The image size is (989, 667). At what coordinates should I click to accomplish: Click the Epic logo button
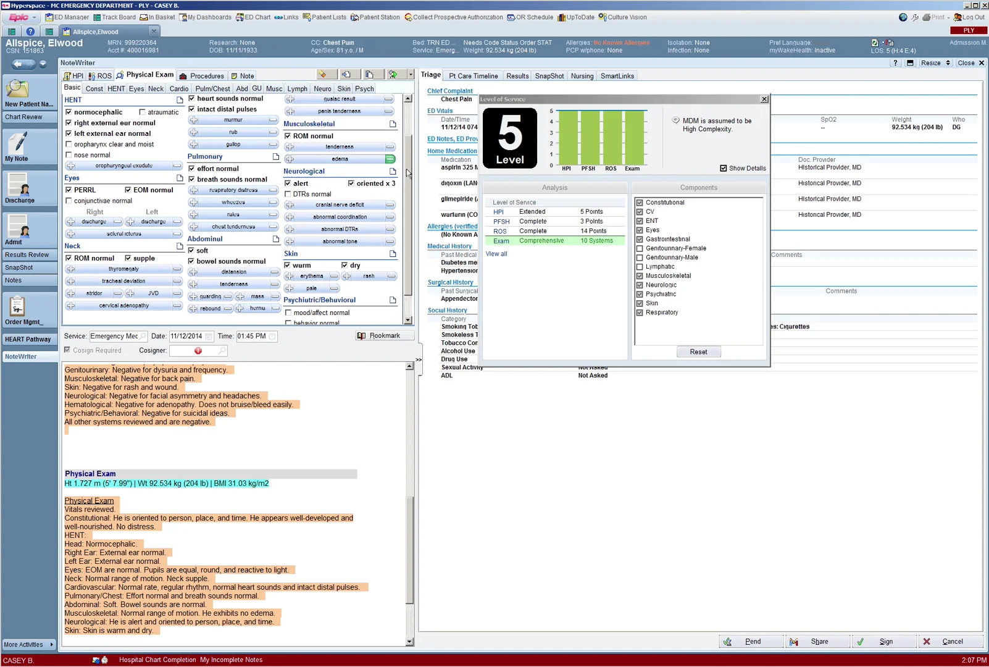click(18, 17)
